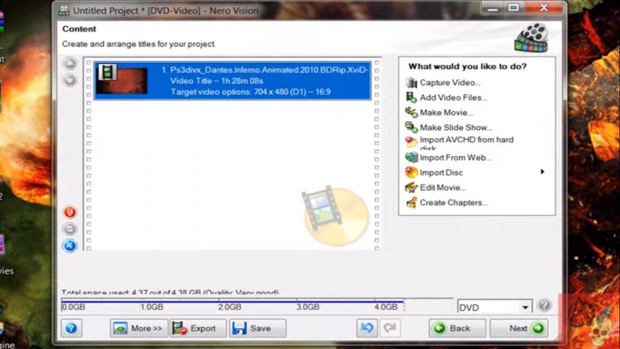Expand the Import Disc submenu arrow
620x349 pixels.
542,171
